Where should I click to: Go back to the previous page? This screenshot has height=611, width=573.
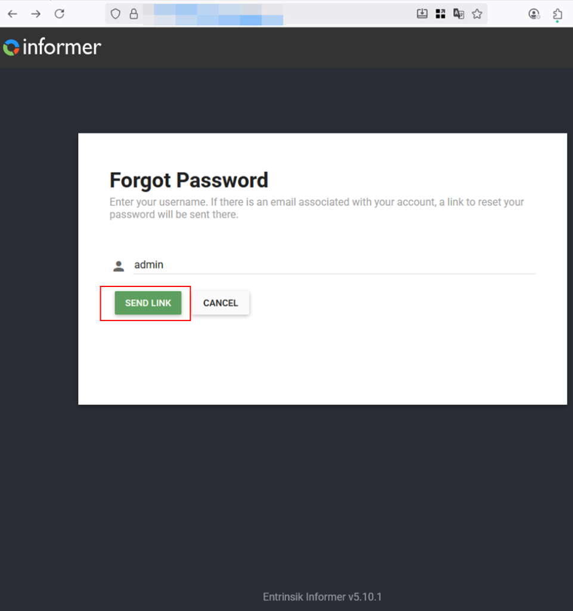[x=13, y=14]
